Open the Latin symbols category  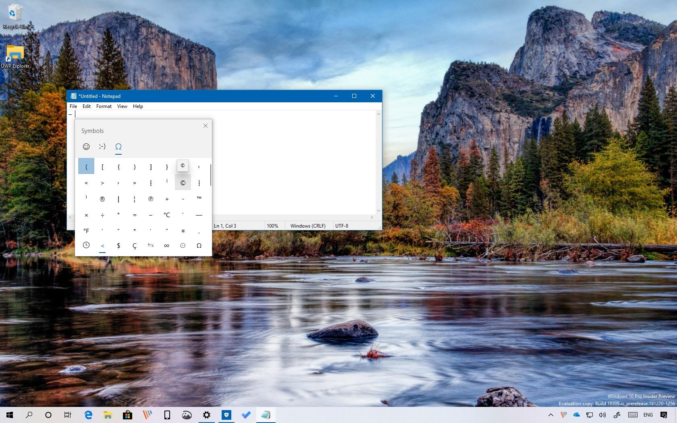tap(135, 245)
